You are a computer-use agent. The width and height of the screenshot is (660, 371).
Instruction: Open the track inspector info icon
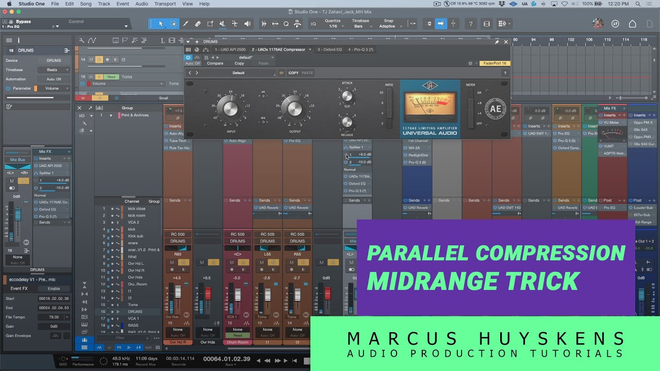(19, 40)
